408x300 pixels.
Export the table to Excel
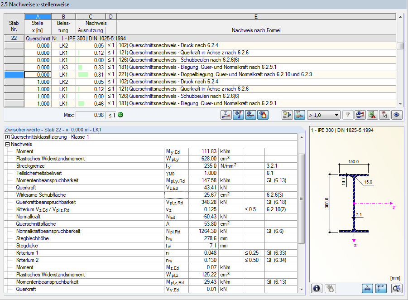coord(372,115)
